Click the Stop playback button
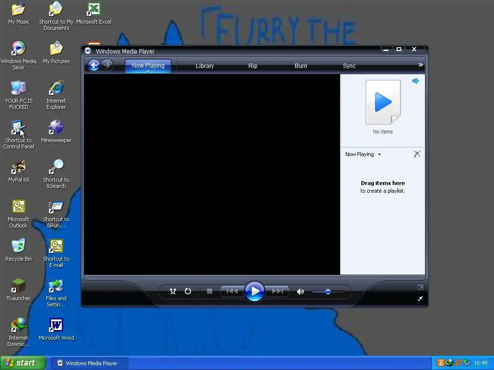494x370 pixels. point(209,291)
